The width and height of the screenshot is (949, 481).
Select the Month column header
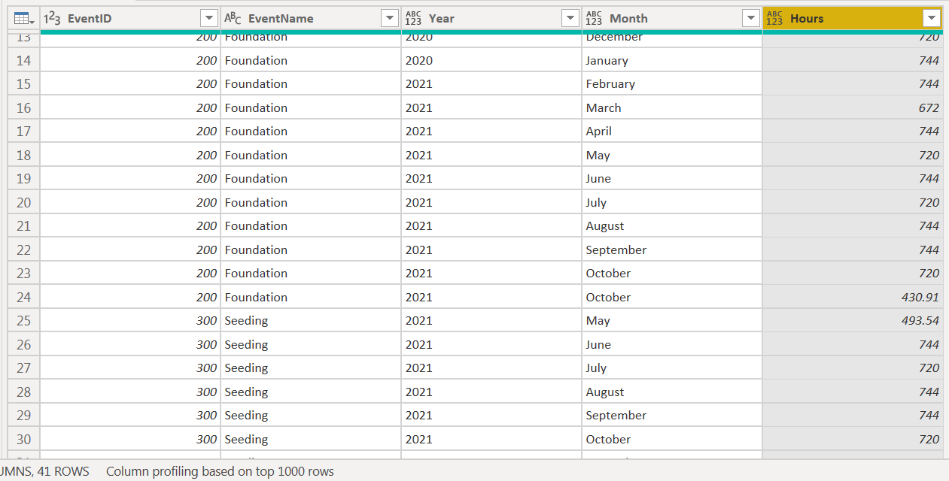672,19
